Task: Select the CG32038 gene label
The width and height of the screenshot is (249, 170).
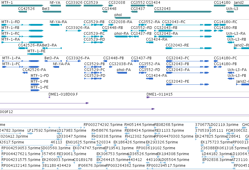Action: [117, 3]
